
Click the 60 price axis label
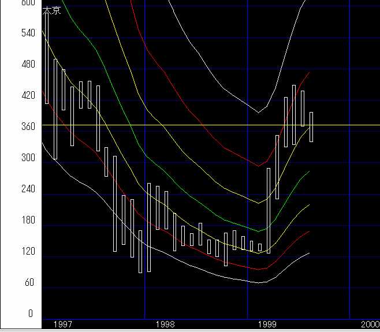coord(30,282)
